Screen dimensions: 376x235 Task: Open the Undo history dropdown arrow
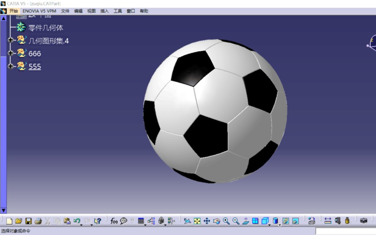(81, 225)
